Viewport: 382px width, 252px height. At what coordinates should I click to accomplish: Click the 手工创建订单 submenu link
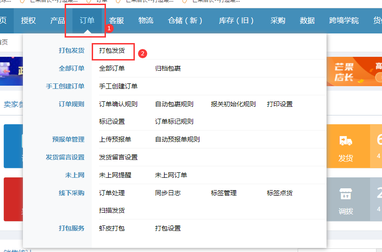118,86
